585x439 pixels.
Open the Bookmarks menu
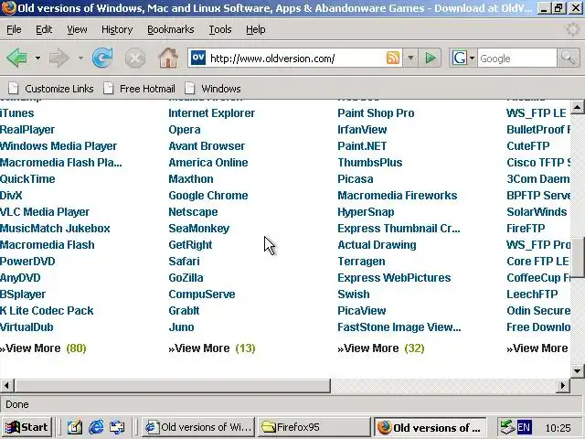click(171, 29)
